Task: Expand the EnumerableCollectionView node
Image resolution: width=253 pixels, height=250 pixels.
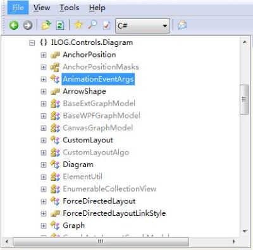Action: click(x=44, y=189)
